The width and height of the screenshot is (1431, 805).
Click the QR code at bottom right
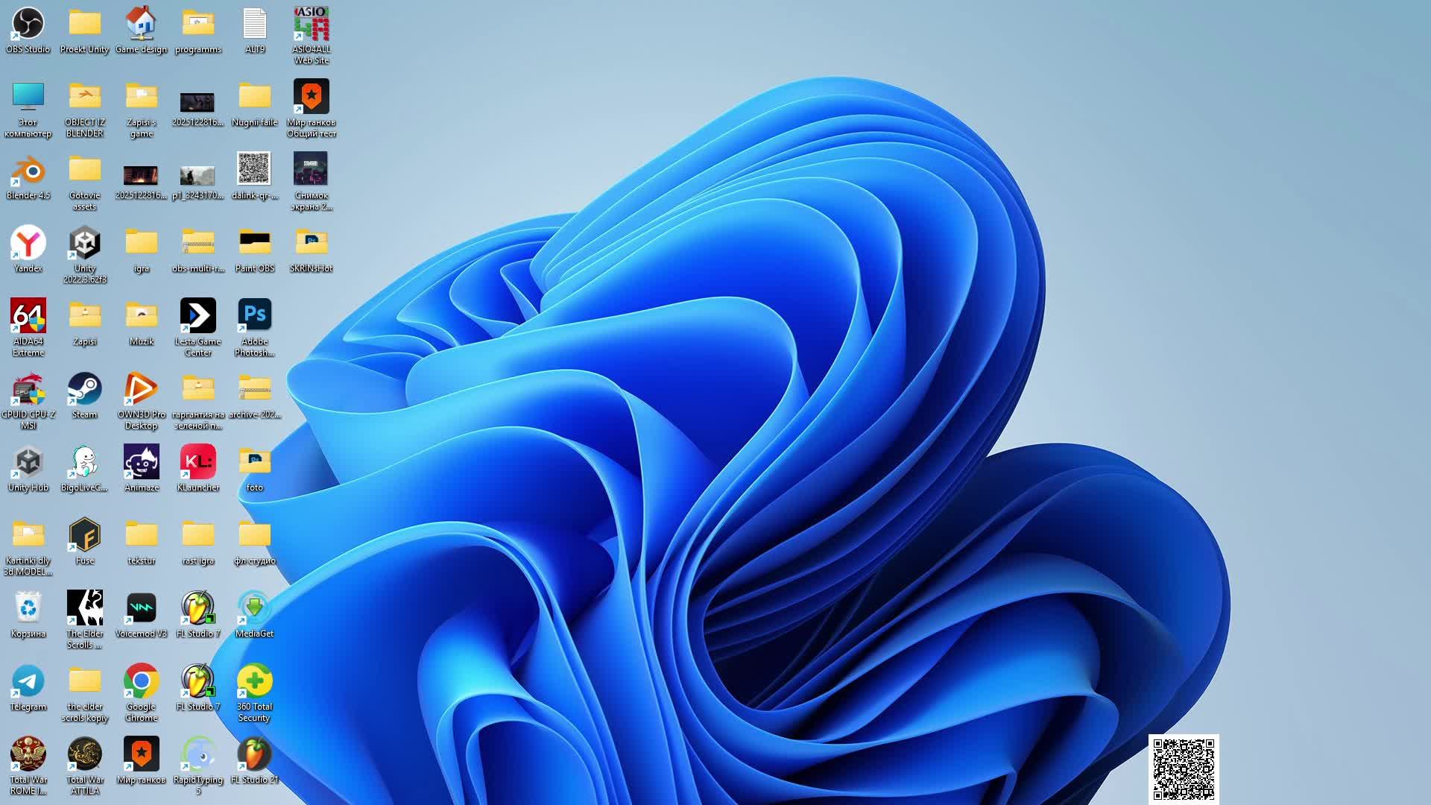click(x=1184, y=769)
